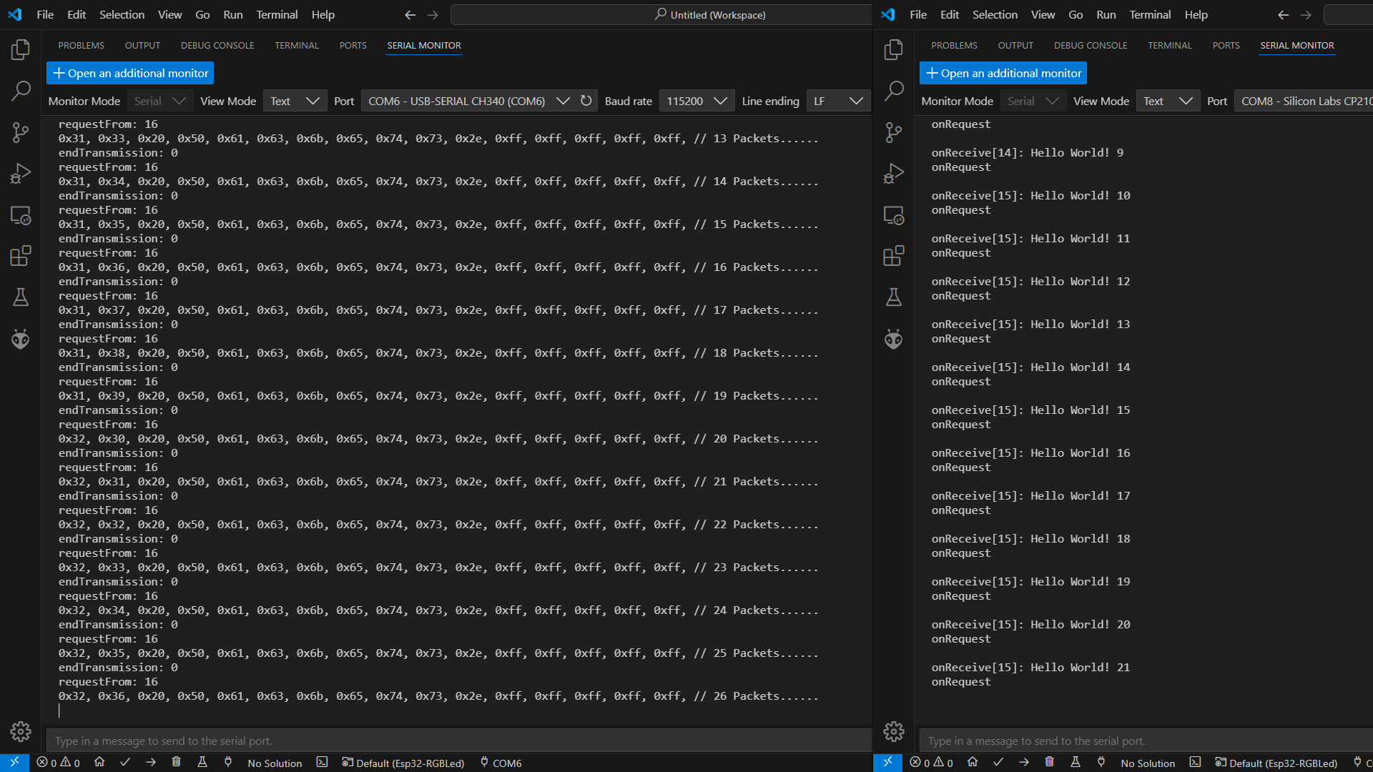Open Source Control in right window
1373x772 pixels.
(894, 132)
